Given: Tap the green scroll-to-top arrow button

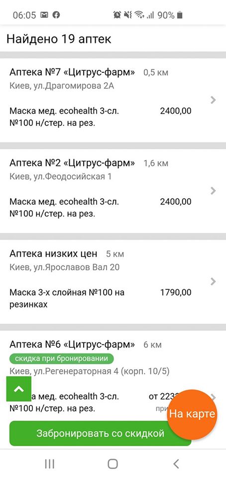Looking at the screenshot, I should 18,389.
